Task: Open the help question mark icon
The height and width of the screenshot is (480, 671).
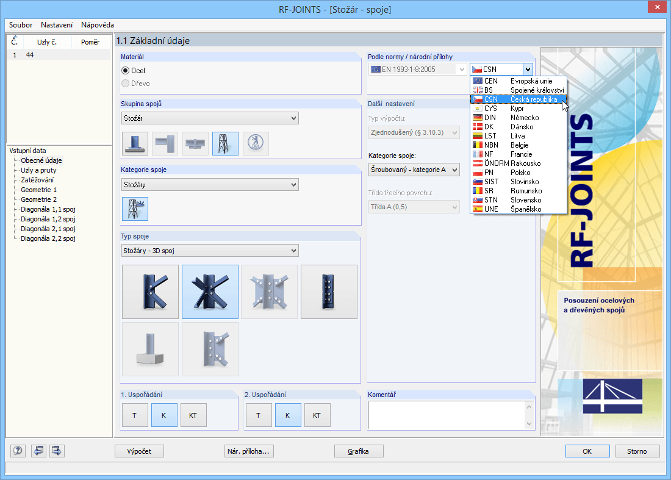Action: click(18, 451)
